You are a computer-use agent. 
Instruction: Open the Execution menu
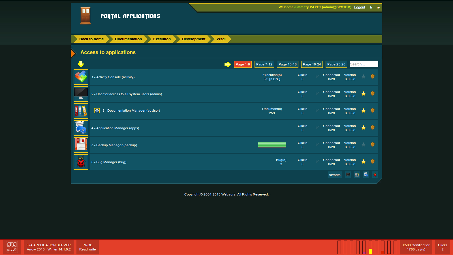click(162, 39)
